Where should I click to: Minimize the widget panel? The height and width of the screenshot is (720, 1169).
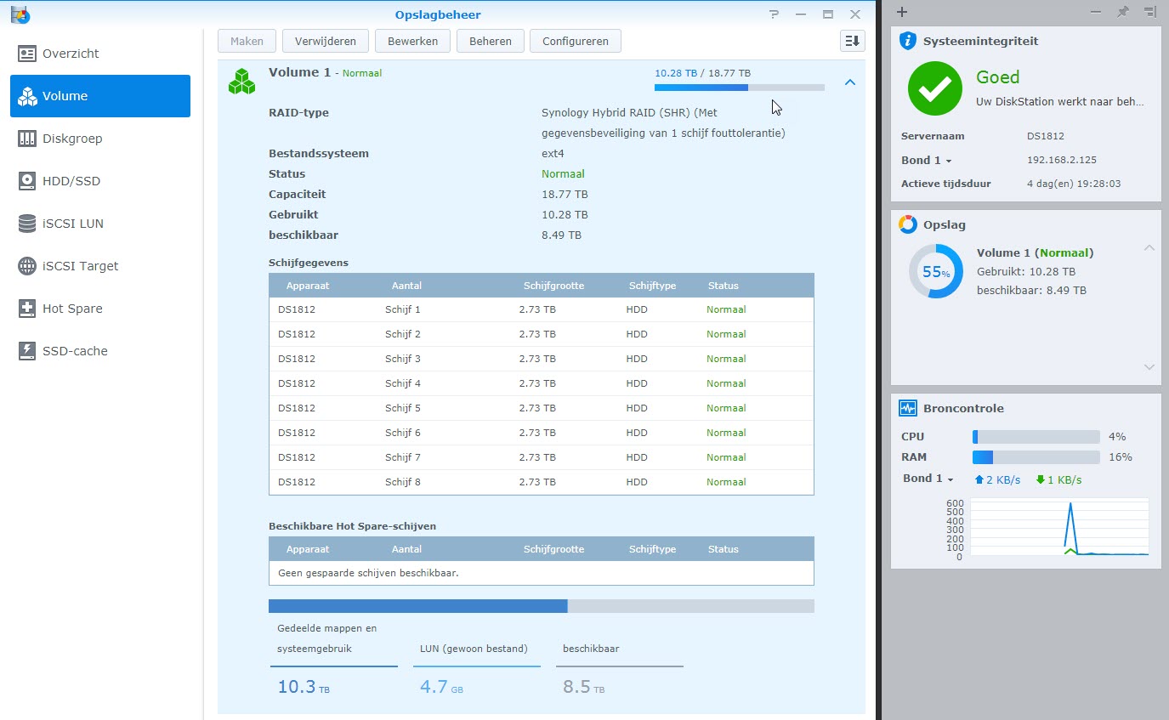pos(1096,12)
